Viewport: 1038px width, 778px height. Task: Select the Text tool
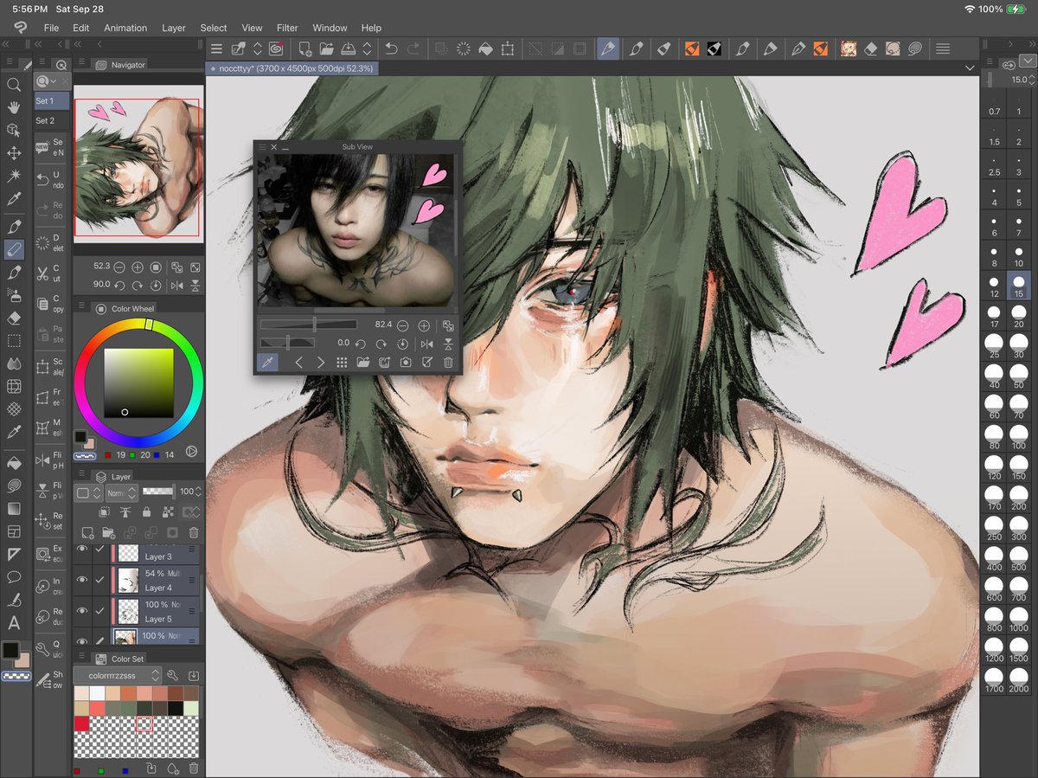point(14,622)
